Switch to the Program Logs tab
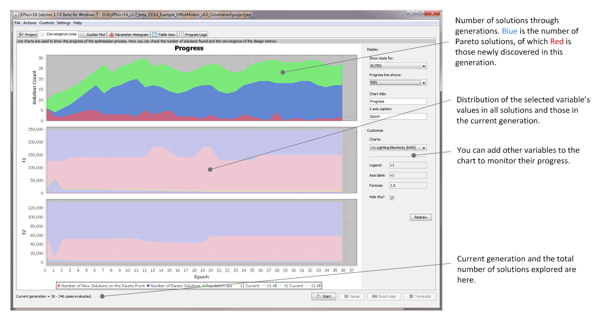Viewport: 598px width, 321px height. point(193,34)
